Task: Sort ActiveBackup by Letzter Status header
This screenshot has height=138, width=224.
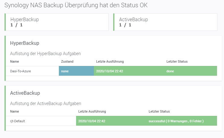Action: pos(159,111)
